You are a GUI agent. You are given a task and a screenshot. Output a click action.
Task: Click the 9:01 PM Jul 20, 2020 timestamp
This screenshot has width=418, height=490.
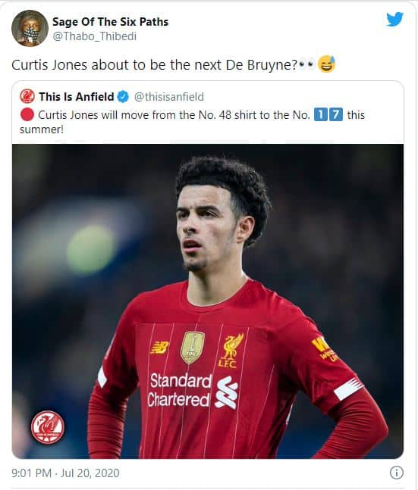tap(65, 473)
